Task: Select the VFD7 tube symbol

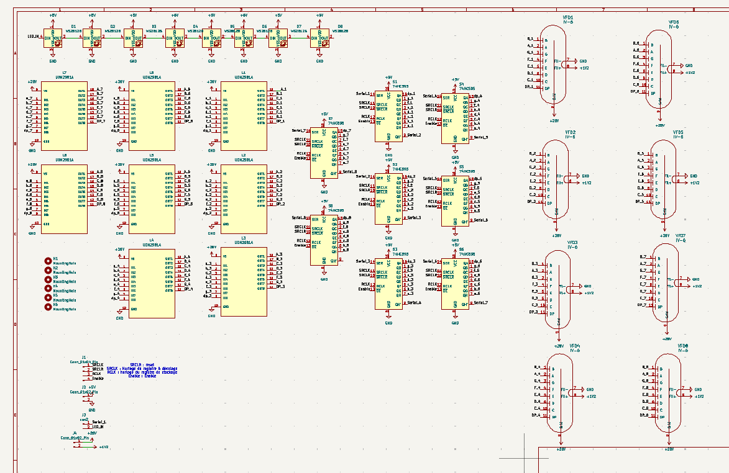Action: (666, 283)
